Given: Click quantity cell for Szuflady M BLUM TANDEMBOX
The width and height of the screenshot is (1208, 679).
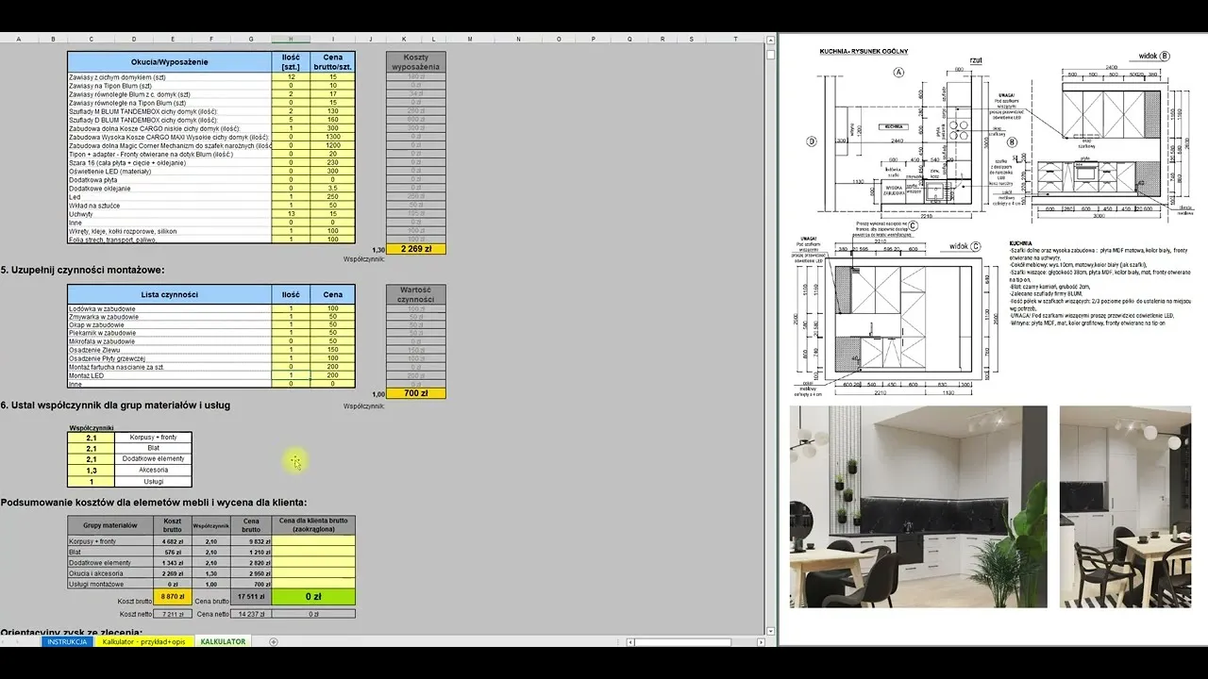Looking at the screenshot, I should pyautogui.click(x=291, y=111).
